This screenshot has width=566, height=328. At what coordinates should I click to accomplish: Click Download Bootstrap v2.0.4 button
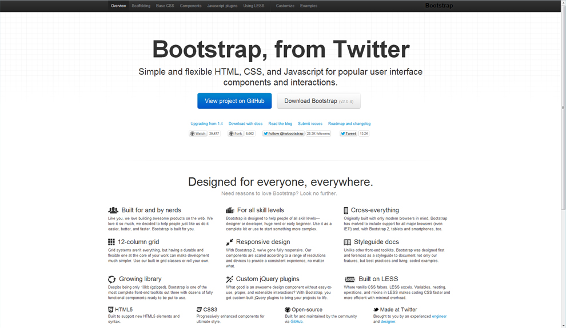319,101
